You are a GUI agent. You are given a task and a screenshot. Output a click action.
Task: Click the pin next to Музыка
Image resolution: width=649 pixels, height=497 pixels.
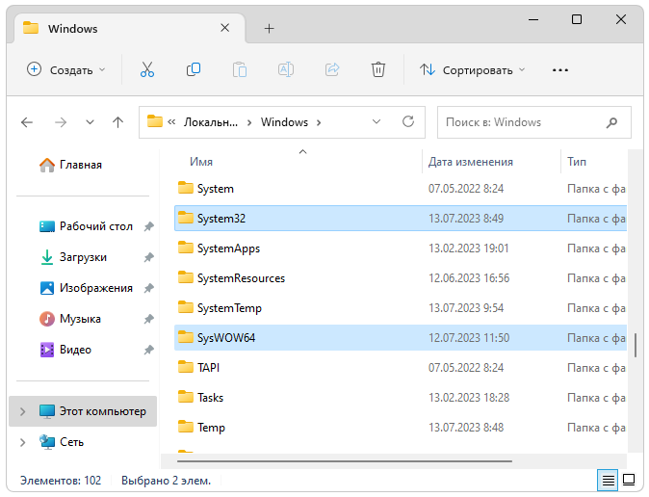(x=148, y=319)
